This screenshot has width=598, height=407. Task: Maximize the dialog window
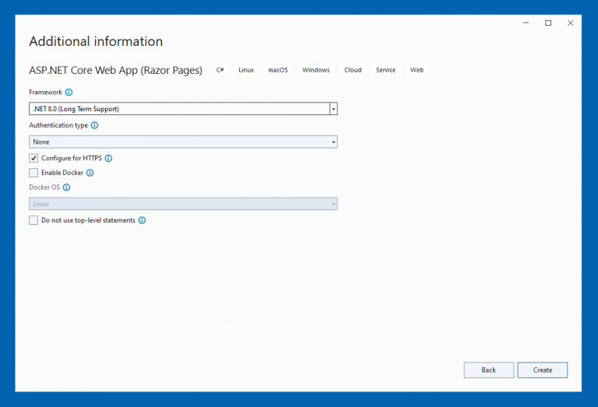pyautogui.click(x=548, y=23)
